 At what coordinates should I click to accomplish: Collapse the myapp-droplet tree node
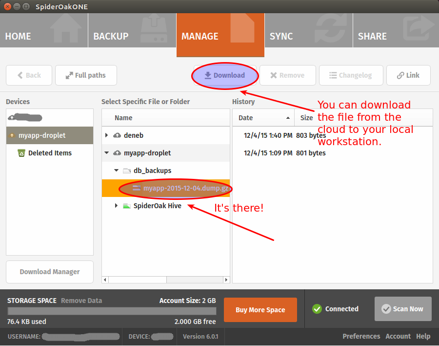(106, 153)
